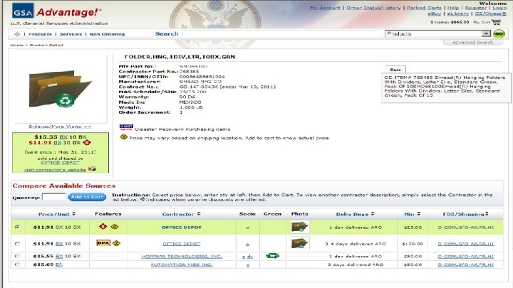Click the Help link
This screenshot has width=513, height=288.
[453, 8]
